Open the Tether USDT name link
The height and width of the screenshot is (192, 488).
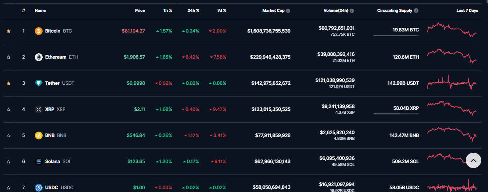(60, 83)
